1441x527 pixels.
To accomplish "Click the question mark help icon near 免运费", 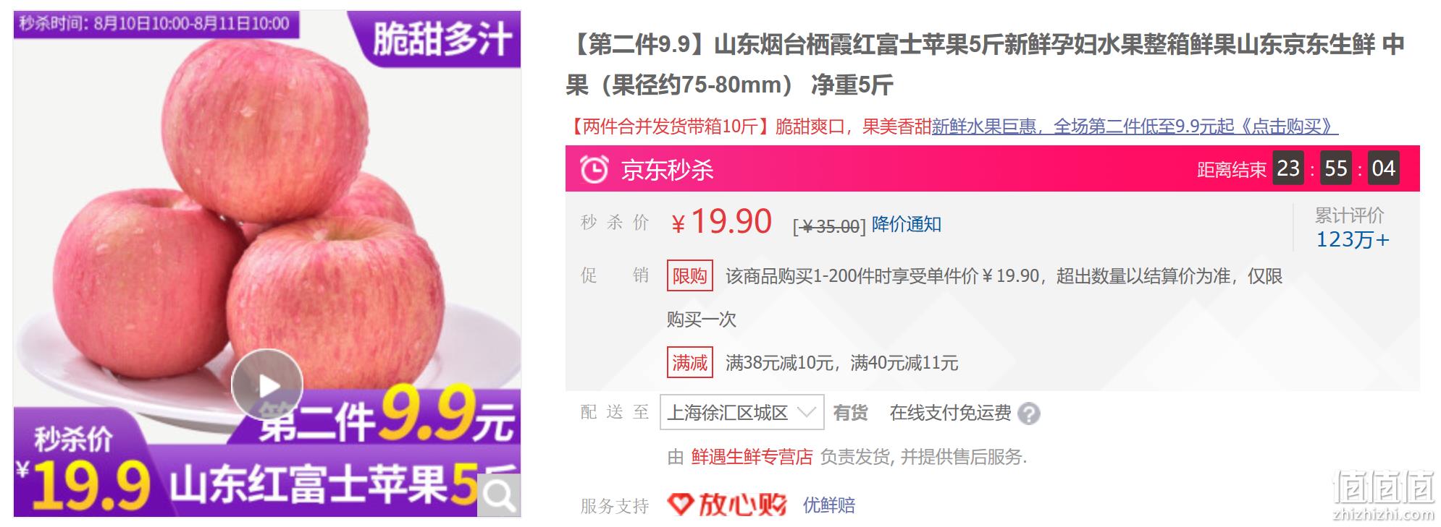I will (x=1029, y=414).
